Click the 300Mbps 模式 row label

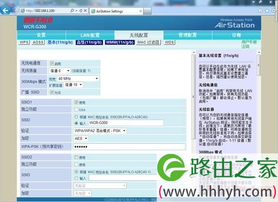(x=33, y=82)
